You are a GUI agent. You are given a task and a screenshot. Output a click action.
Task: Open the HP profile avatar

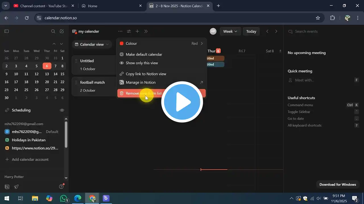(x=213, y=31)
